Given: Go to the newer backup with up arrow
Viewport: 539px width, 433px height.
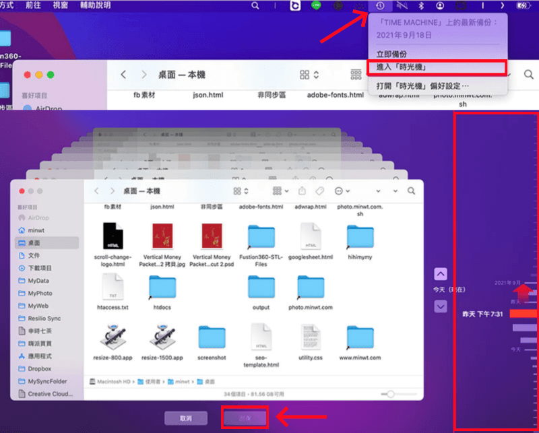Looking at the screenshot, I should [441, 274].
